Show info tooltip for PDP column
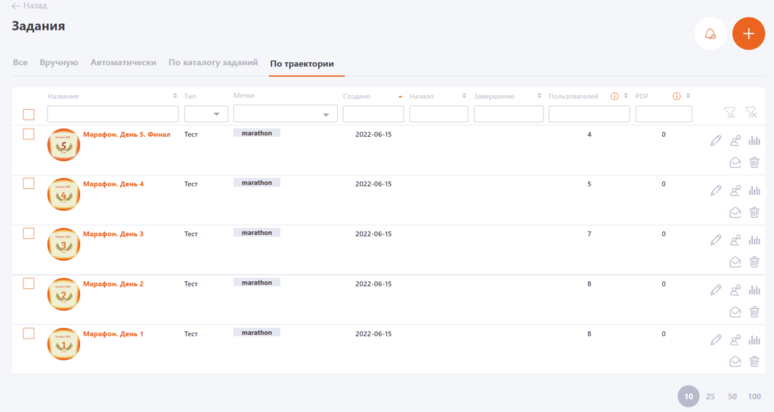Image resolution: width=774 pixels, height=412 pixels. pos(676,96)
